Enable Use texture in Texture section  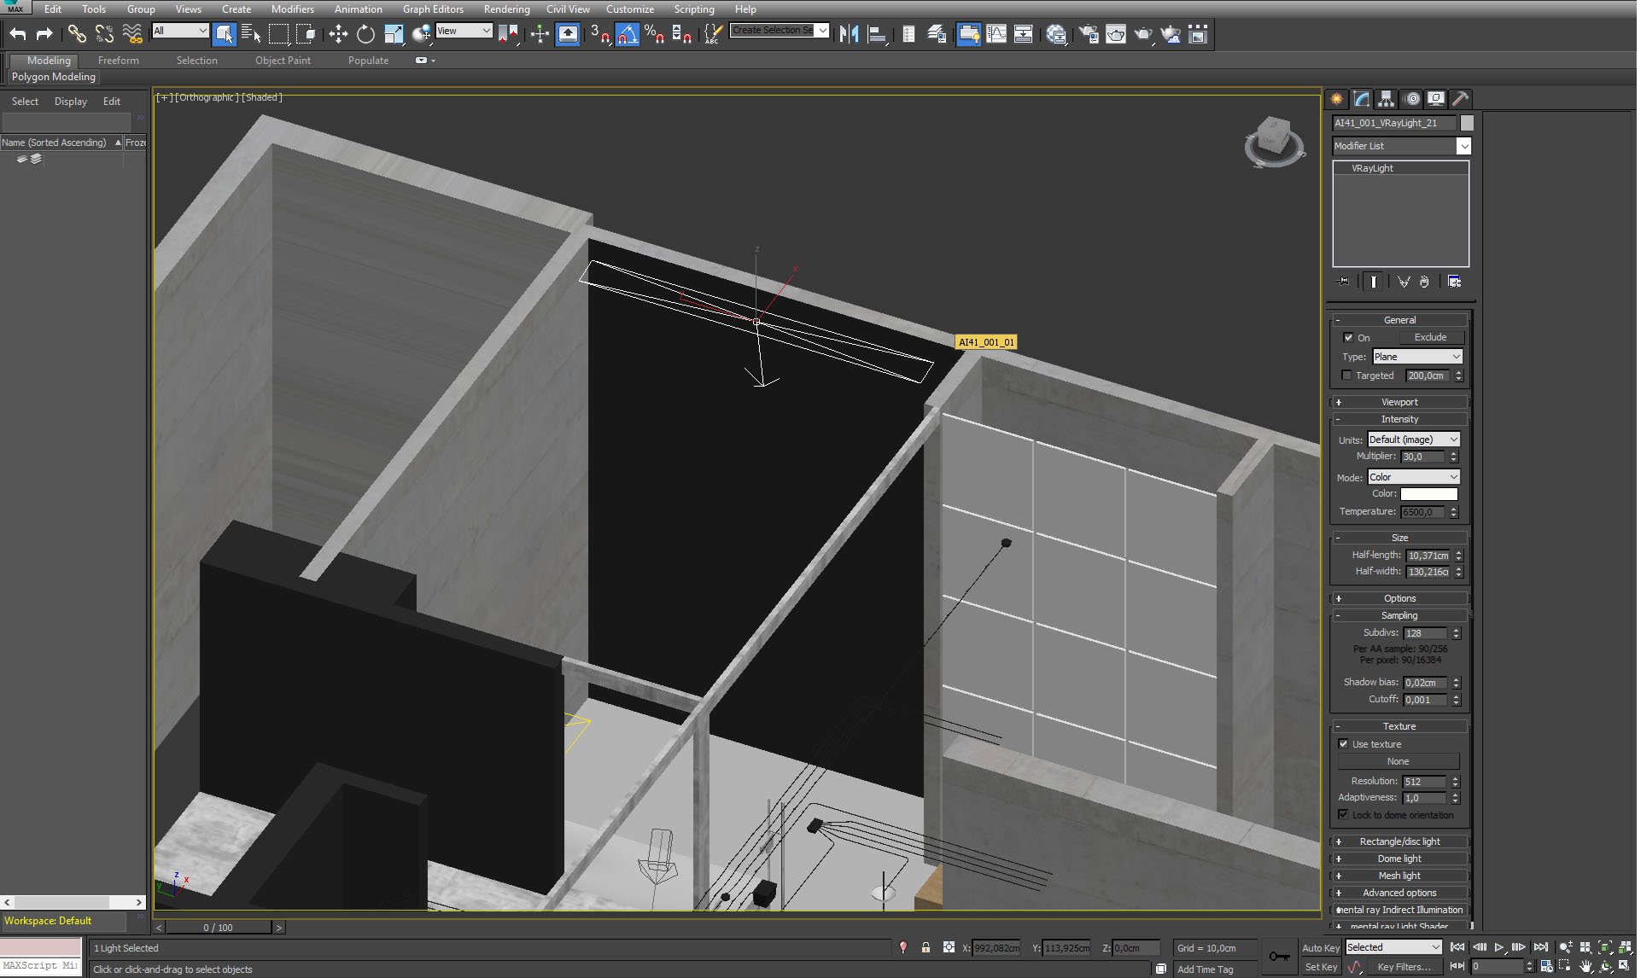1346,744
